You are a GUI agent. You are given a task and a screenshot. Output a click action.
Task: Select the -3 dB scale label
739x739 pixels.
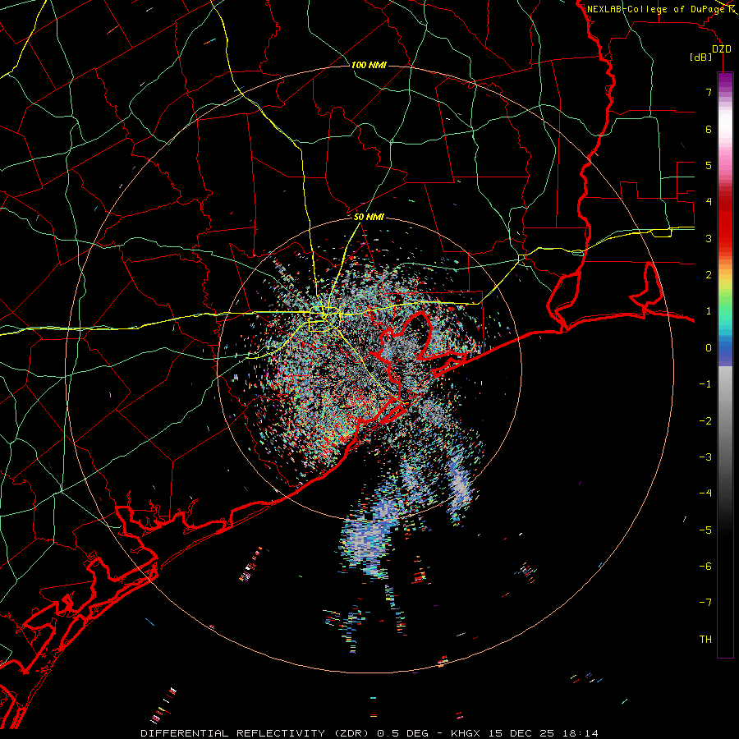705,457
